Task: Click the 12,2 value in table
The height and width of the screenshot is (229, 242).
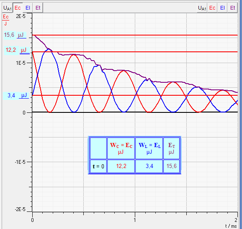Action: coord(121,166)
